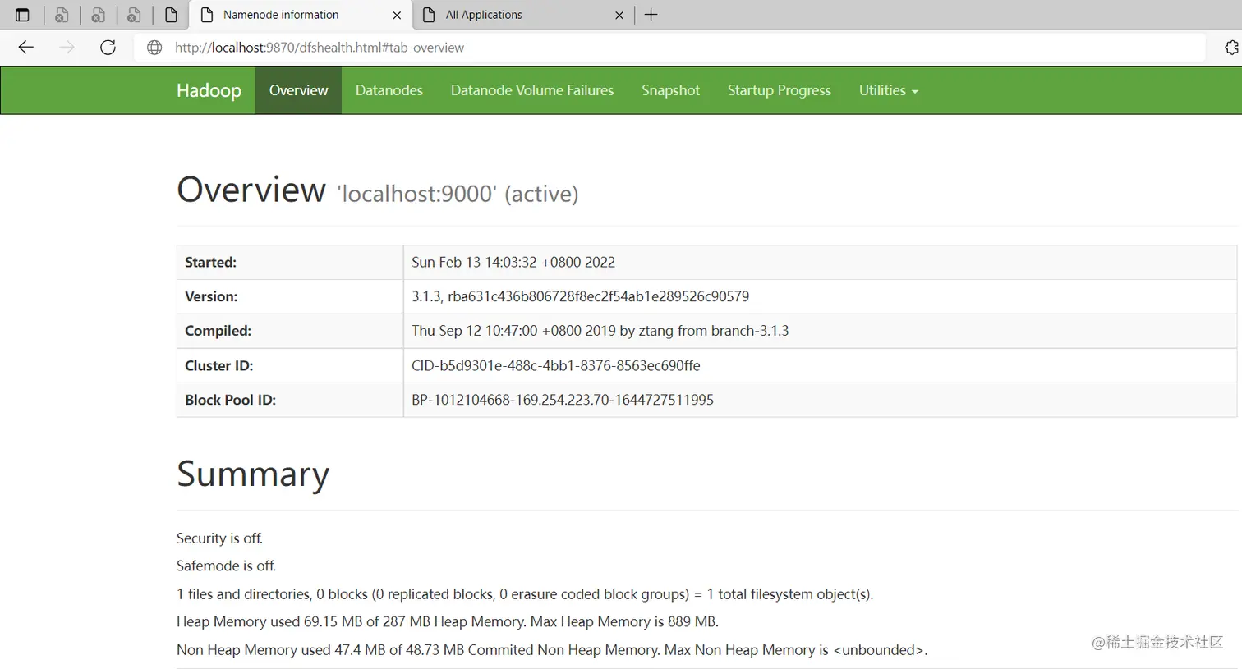Click the Hadoop brand link
This screenshot has height=669, width=1242.
[209, 90]
